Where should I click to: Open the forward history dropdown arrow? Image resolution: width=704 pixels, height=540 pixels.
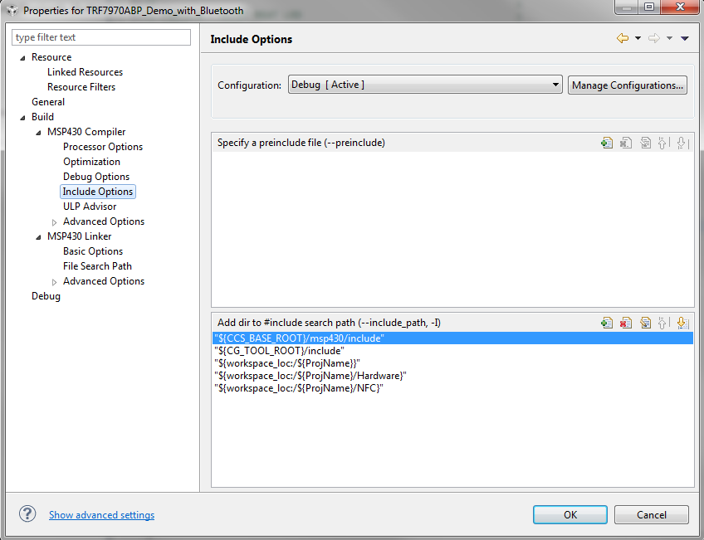pyautogui.click(x=669, y=38)
